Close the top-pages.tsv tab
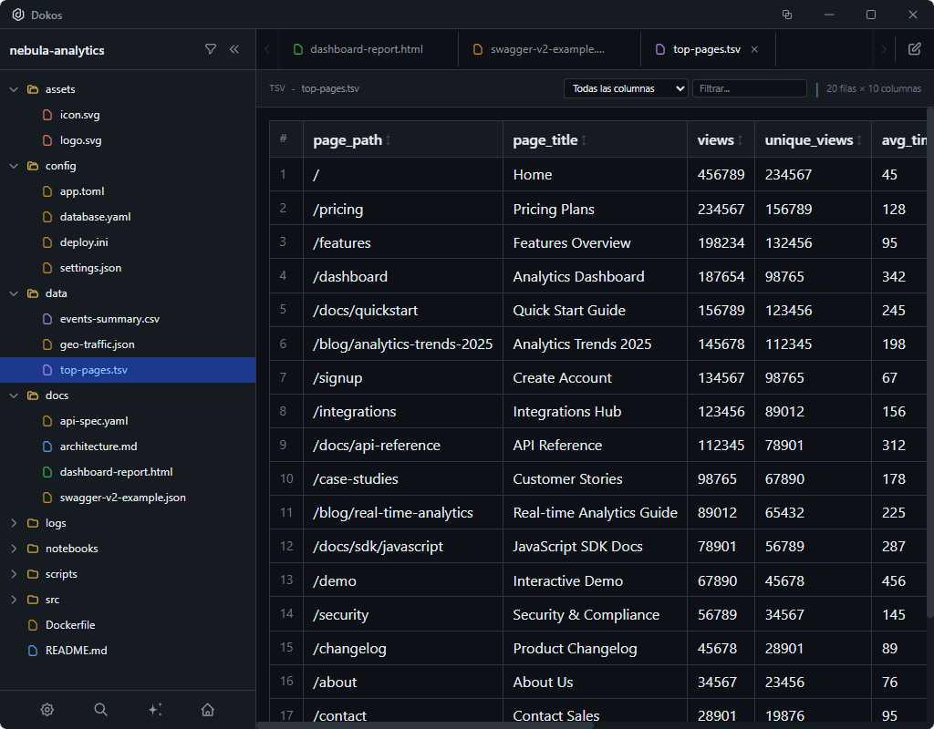The image size is (934, 729). pos(754,49)
